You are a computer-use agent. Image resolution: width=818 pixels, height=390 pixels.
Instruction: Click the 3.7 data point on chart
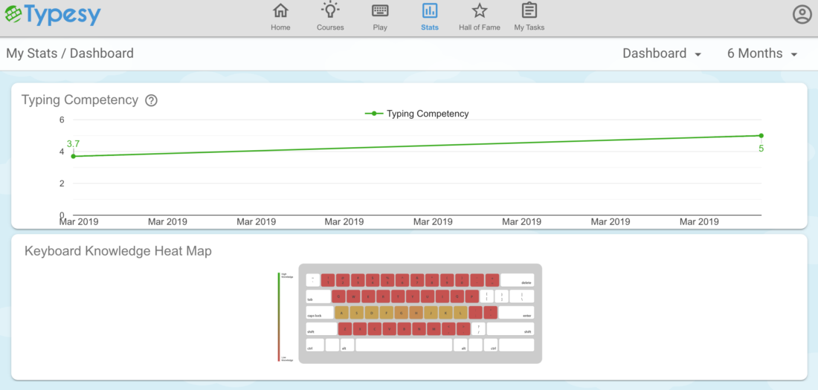pyautogui.click(x=74, y=157)
